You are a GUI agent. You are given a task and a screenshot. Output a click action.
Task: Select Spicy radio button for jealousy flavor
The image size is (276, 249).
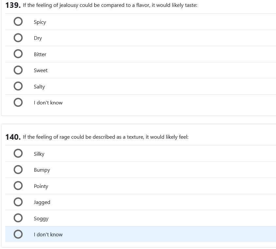pyautogui.click(x=18, y=22)
